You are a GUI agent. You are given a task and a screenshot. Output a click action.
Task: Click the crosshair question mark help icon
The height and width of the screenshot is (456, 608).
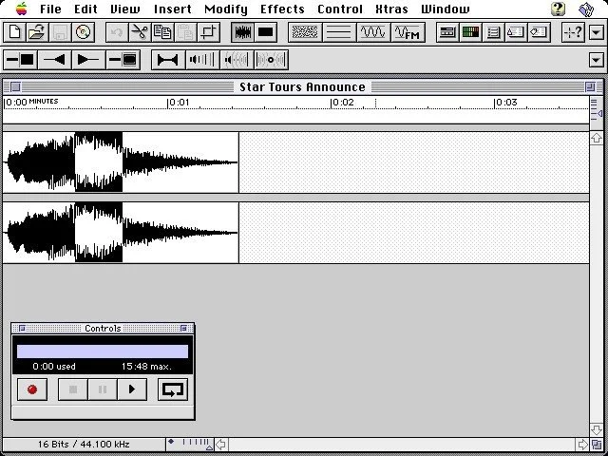pyautogui.click(x=573, y=31)
